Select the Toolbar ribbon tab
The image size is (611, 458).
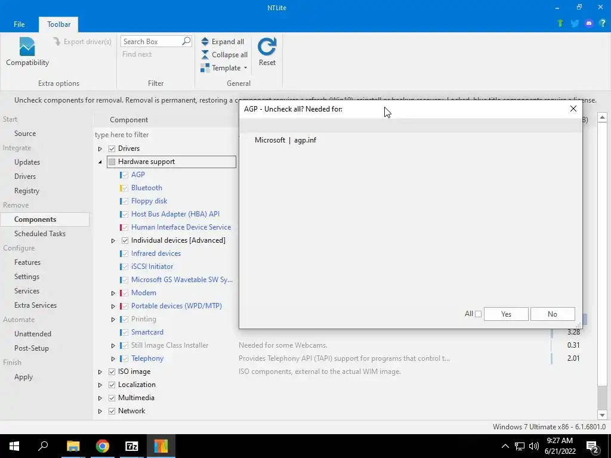click(x=59, y=24)
